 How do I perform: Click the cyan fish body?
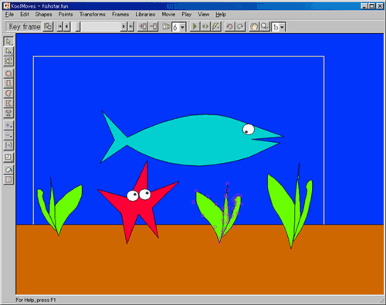pyautogui.click(x=191, y=141)
